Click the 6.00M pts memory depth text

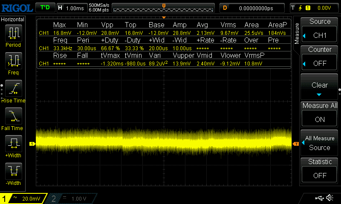point(99,10)
